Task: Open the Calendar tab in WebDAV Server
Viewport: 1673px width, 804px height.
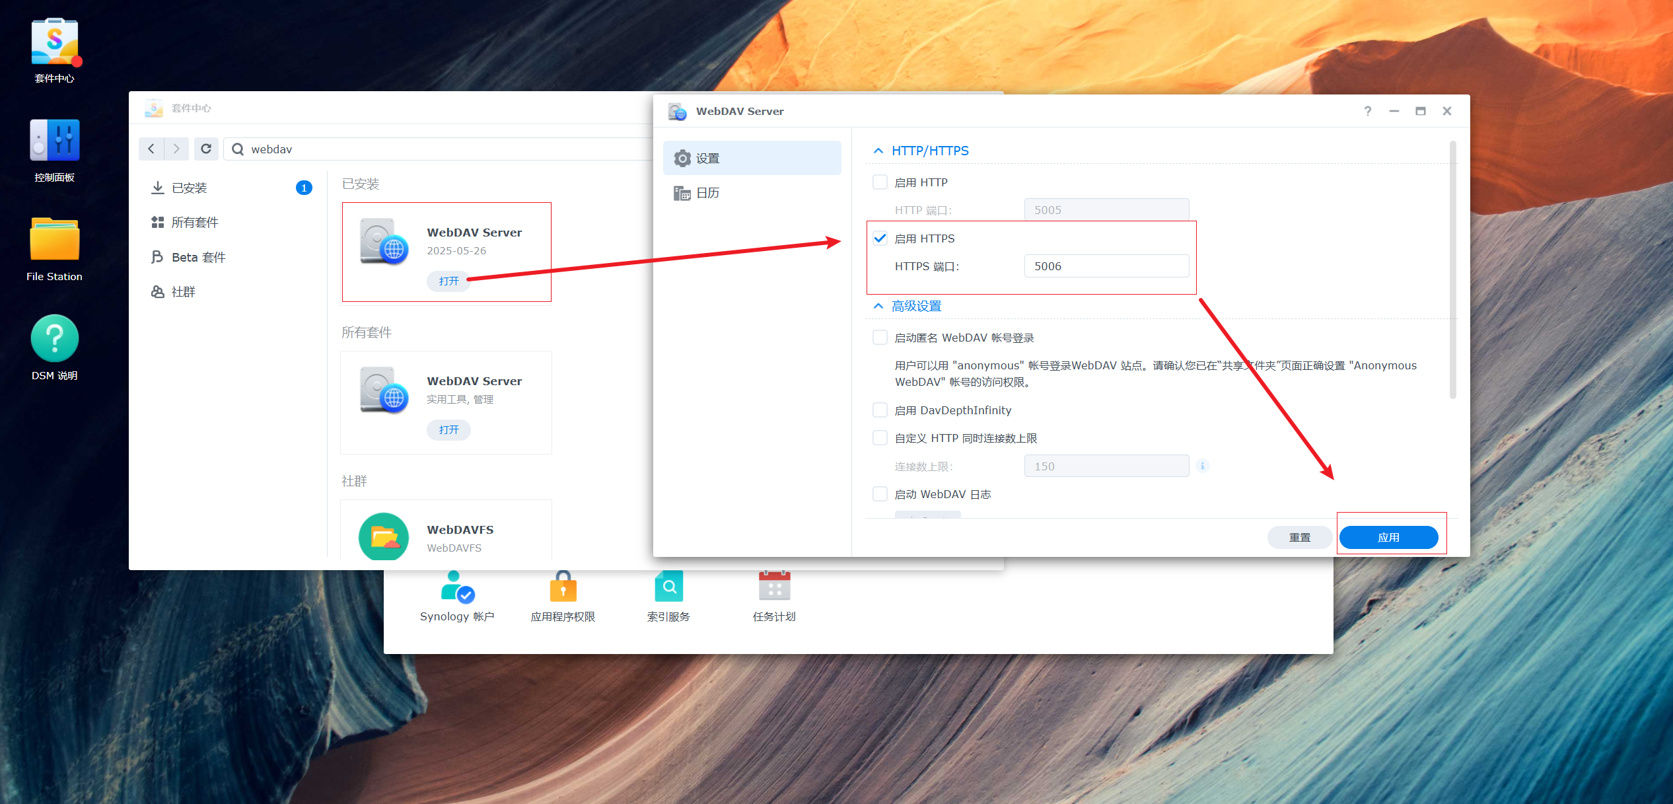Action: 752,193
